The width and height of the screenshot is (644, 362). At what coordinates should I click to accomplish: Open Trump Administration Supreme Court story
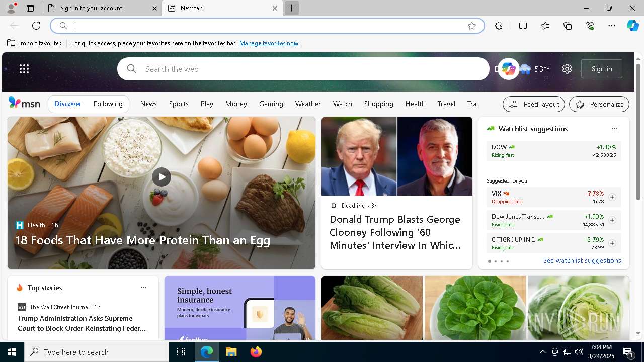pos(82,323)
